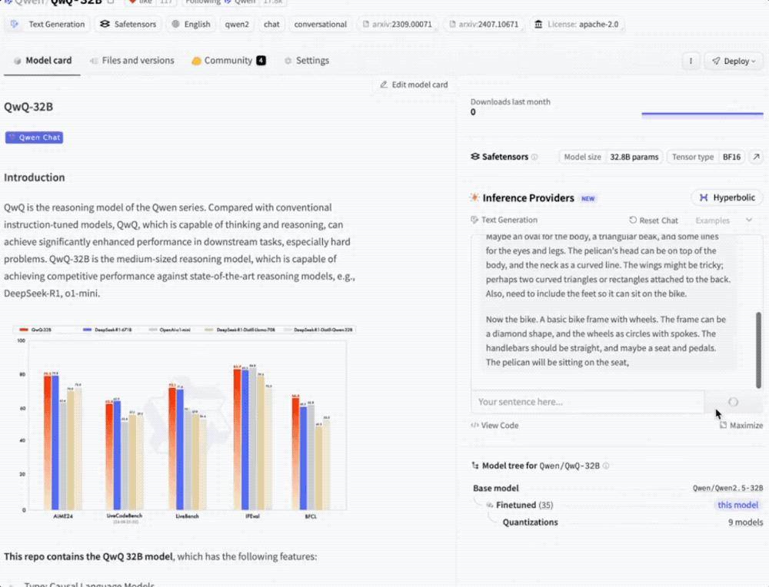Image resolution: width=769 pixels, height=587 pixels.
Task: Click the "BF16" tensor type value
Action: click(732, 157)
